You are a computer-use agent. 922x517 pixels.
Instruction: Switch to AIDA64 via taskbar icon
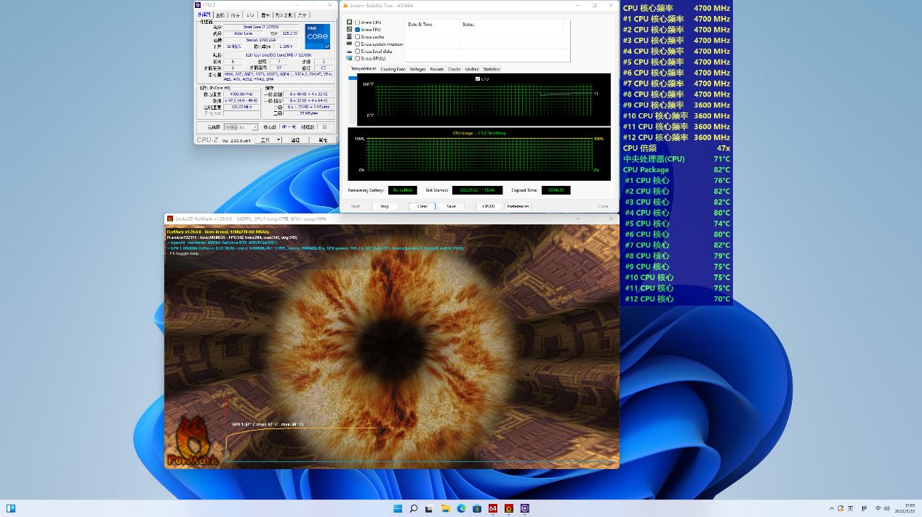pos(493,508)
